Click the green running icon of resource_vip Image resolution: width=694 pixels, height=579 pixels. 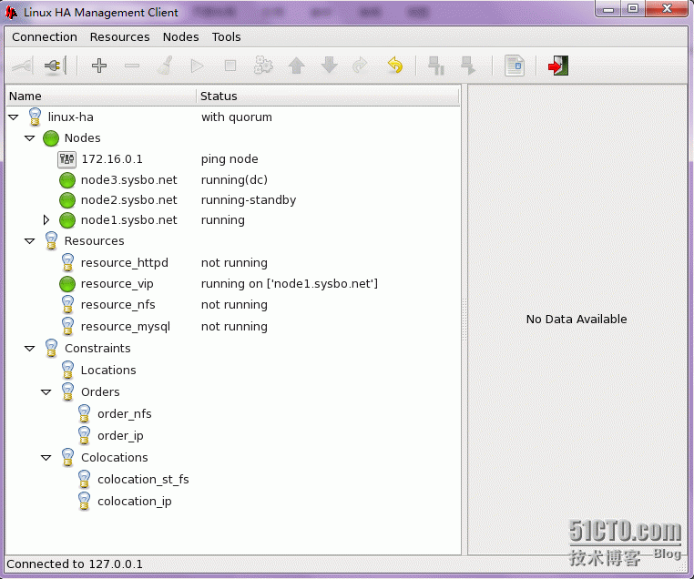[67, 284]
